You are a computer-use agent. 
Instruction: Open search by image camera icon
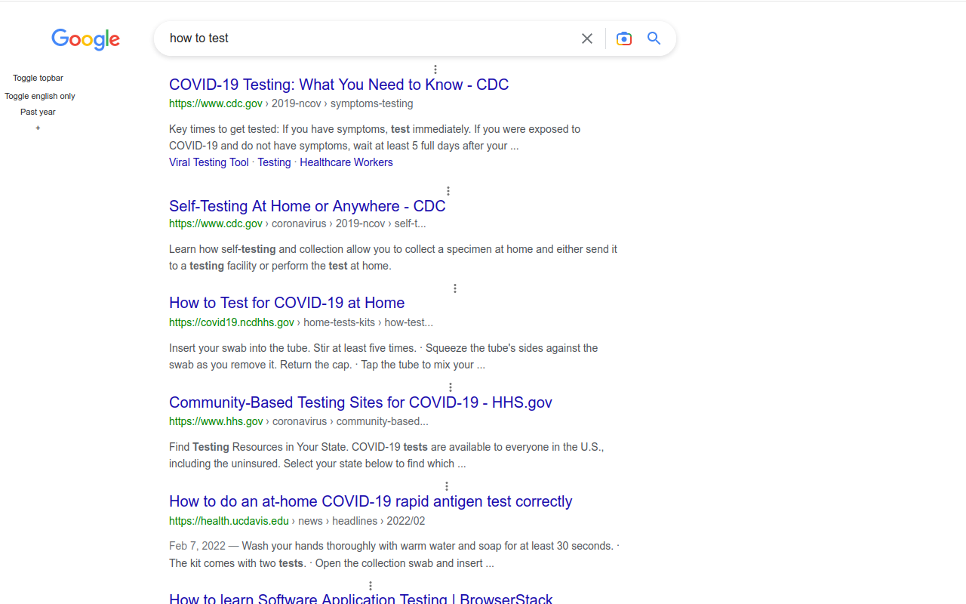click(624, 39)
